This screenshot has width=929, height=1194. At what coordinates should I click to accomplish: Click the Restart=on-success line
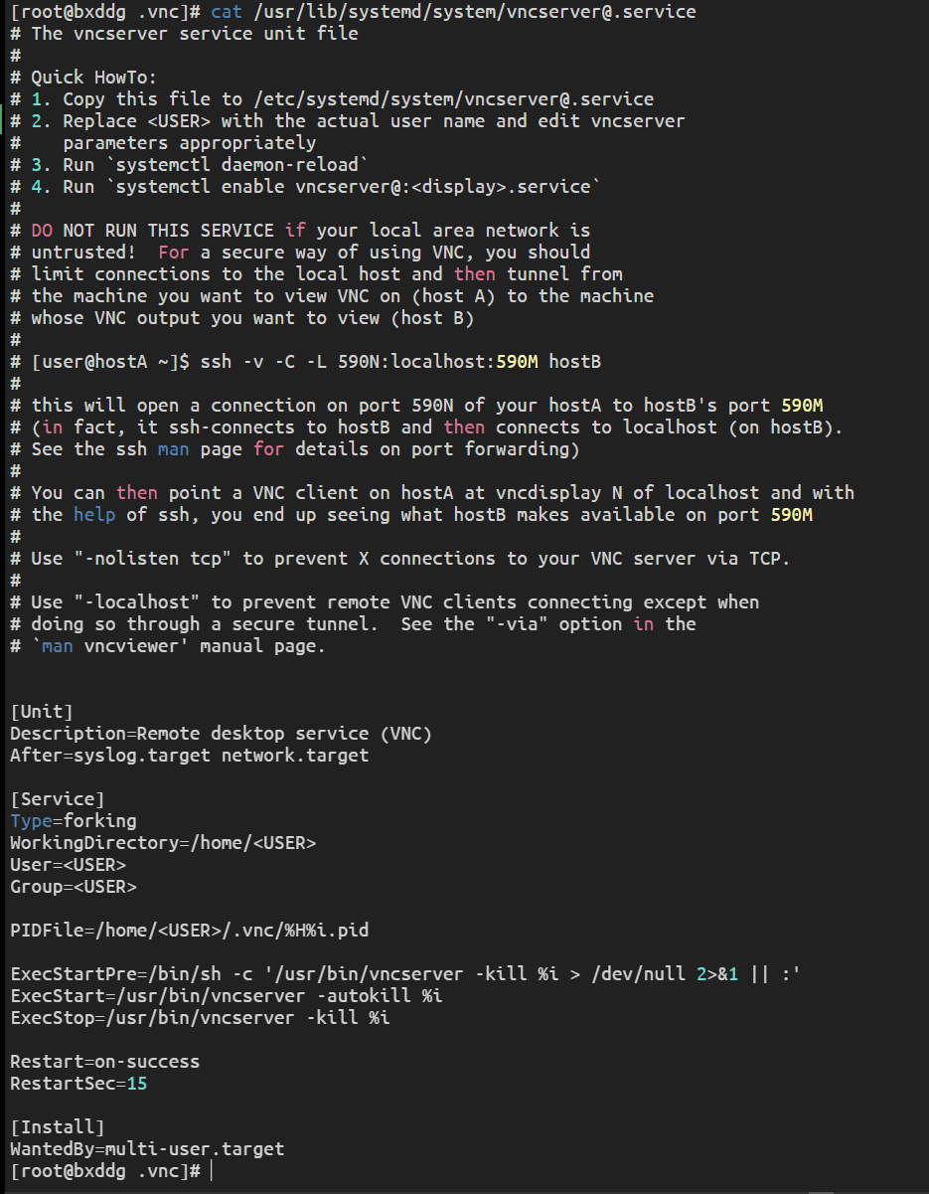point(105,1062)
